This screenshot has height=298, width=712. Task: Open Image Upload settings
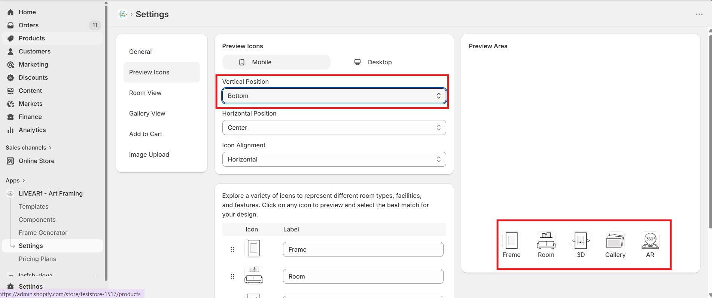pos(162,154)
